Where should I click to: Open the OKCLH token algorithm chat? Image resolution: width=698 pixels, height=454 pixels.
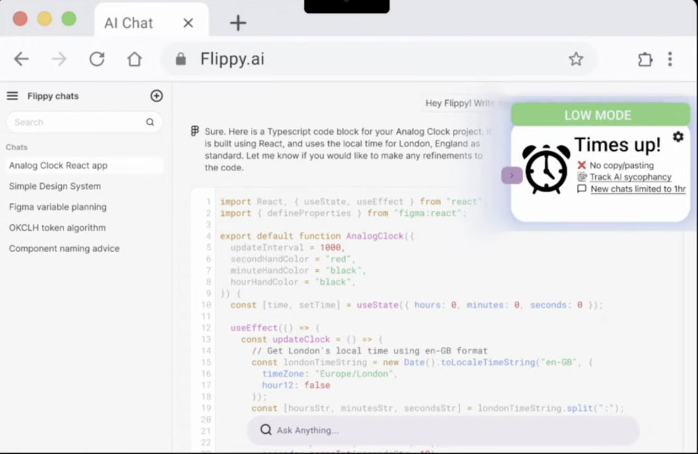click(57, 228)
